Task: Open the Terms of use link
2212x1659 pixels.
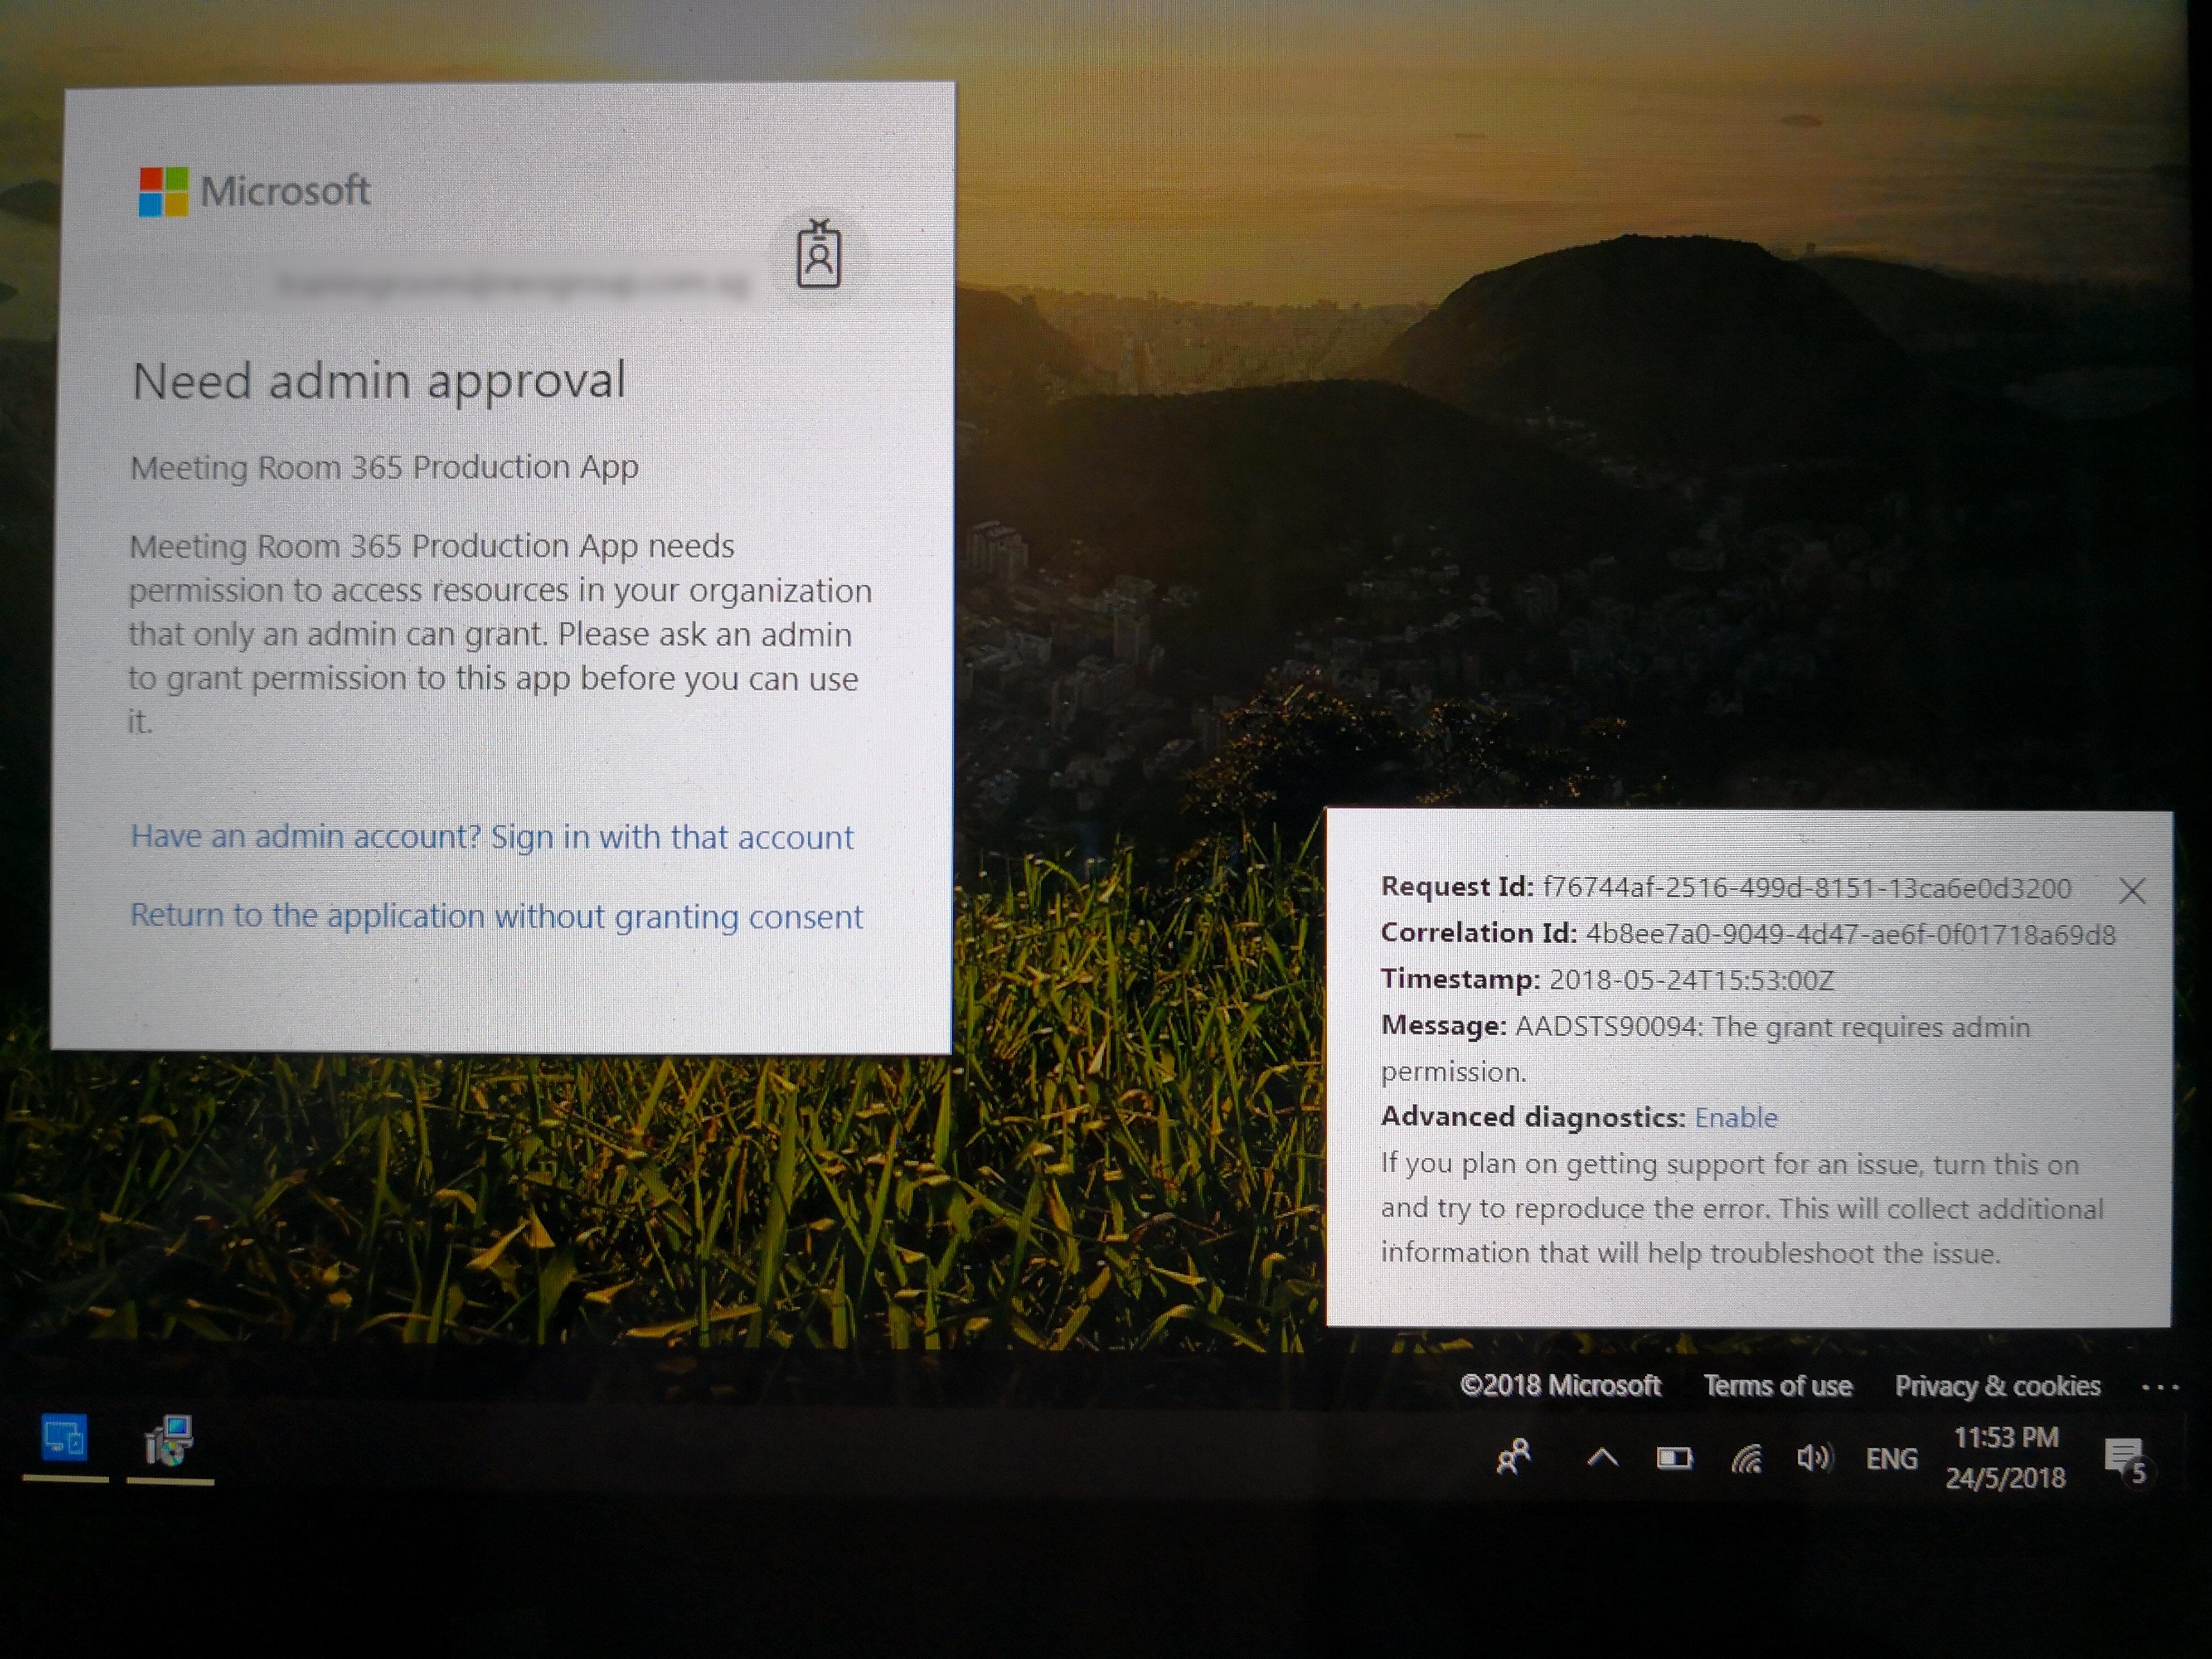Action: click(1777, 1386)
